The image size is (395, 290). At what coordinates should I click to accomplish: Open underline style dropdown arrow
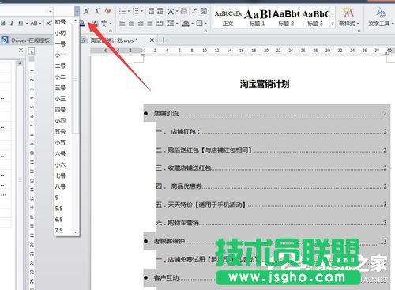click(x=27, y=24)
